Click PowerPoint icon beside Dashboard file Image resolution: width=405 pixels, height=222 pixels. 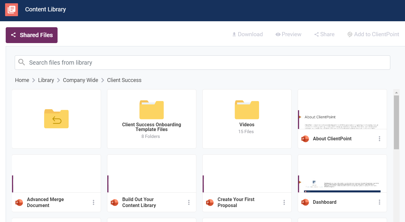[x=305, y=202]
